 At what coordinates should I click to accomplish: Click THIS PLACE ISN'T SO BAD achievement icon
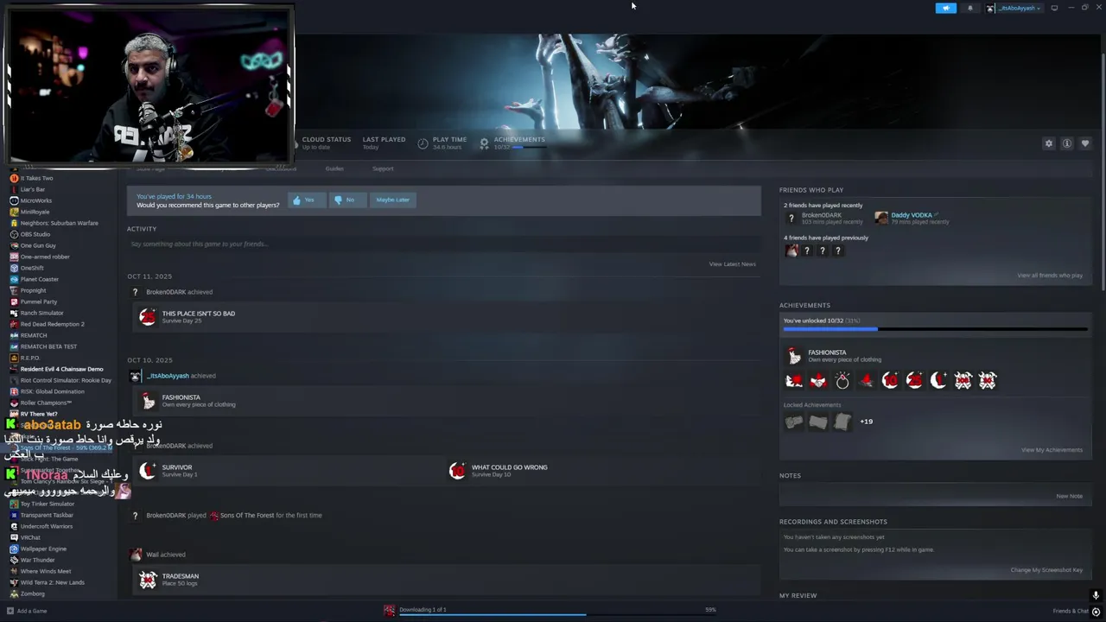coord(148,317)
